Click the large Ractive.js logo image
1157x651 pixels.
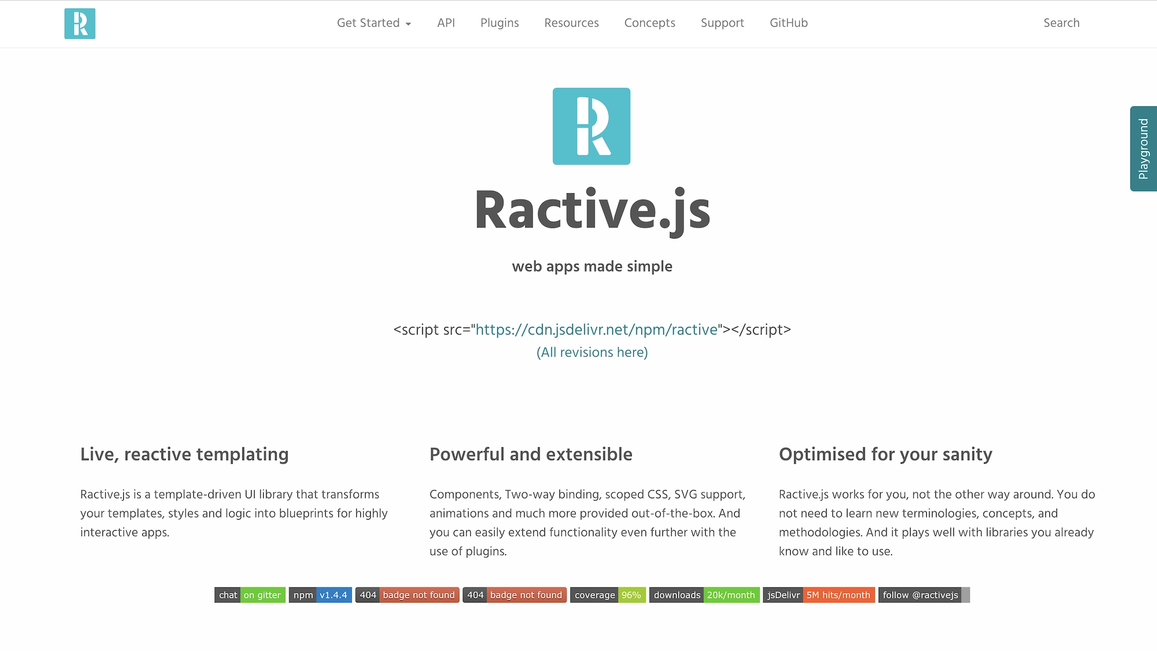[591, 126]
